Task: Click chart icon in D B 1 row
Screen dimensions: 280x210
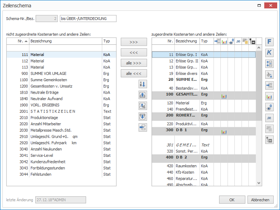Action: 224,132
